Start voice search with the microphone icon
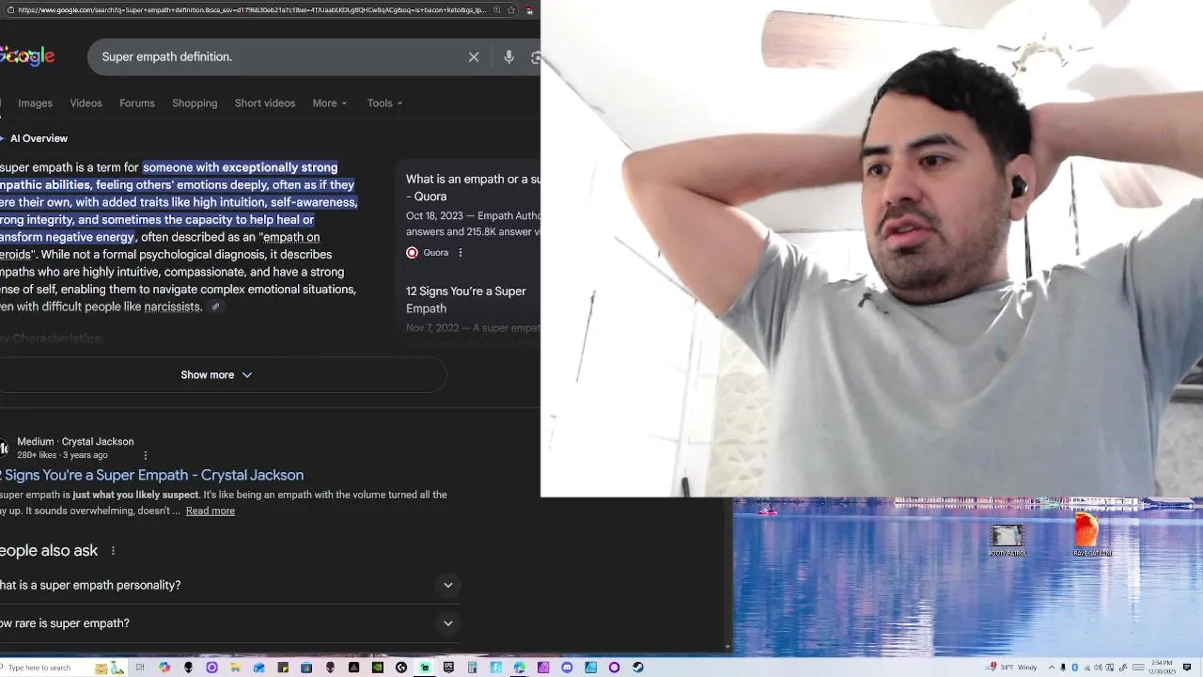 tap(508, 57)
